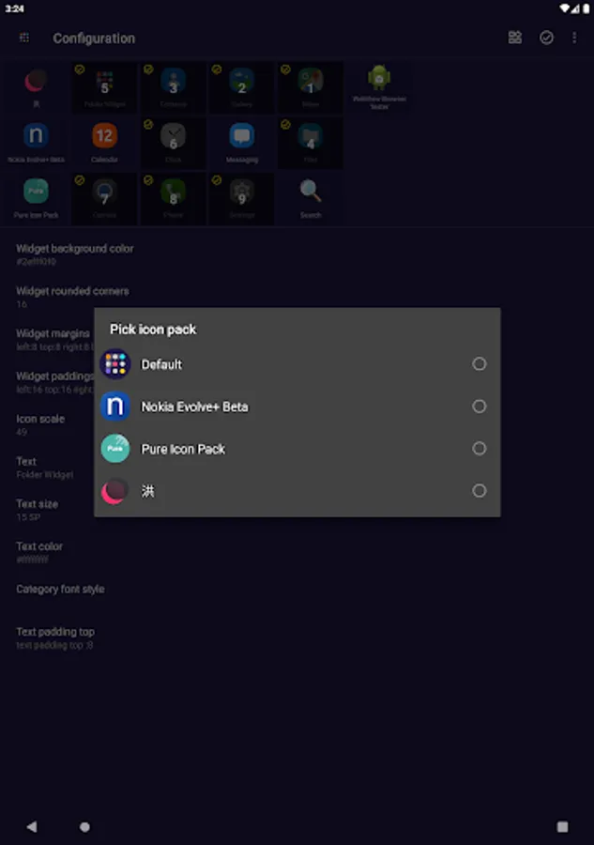Tap the Clock app numbered 6
This screenshot has width=594, height=845.
click(174, 143)
